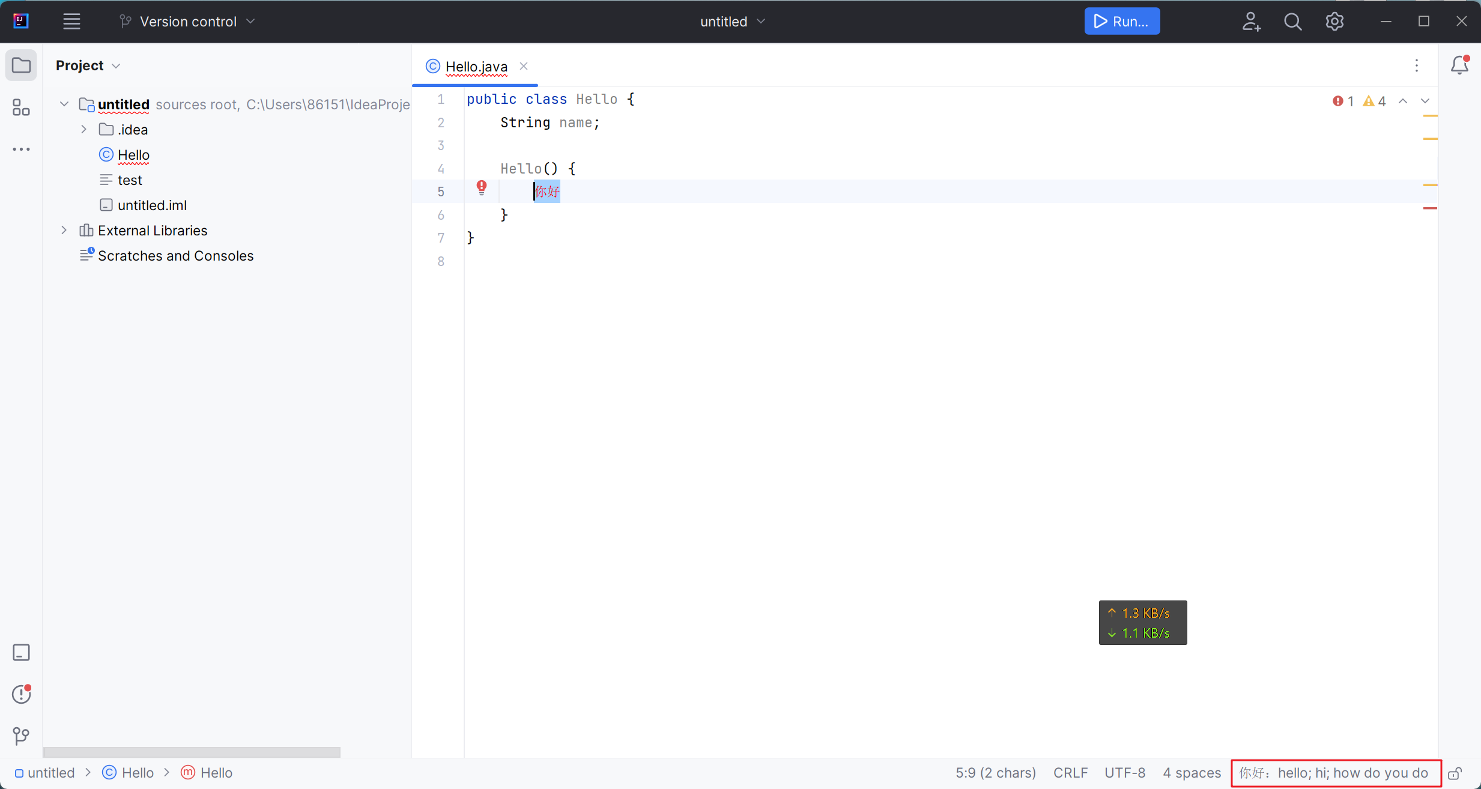This screenshot has height=789, width=1481.
Task: Open the notifications bell icon
Action: 1459,65
